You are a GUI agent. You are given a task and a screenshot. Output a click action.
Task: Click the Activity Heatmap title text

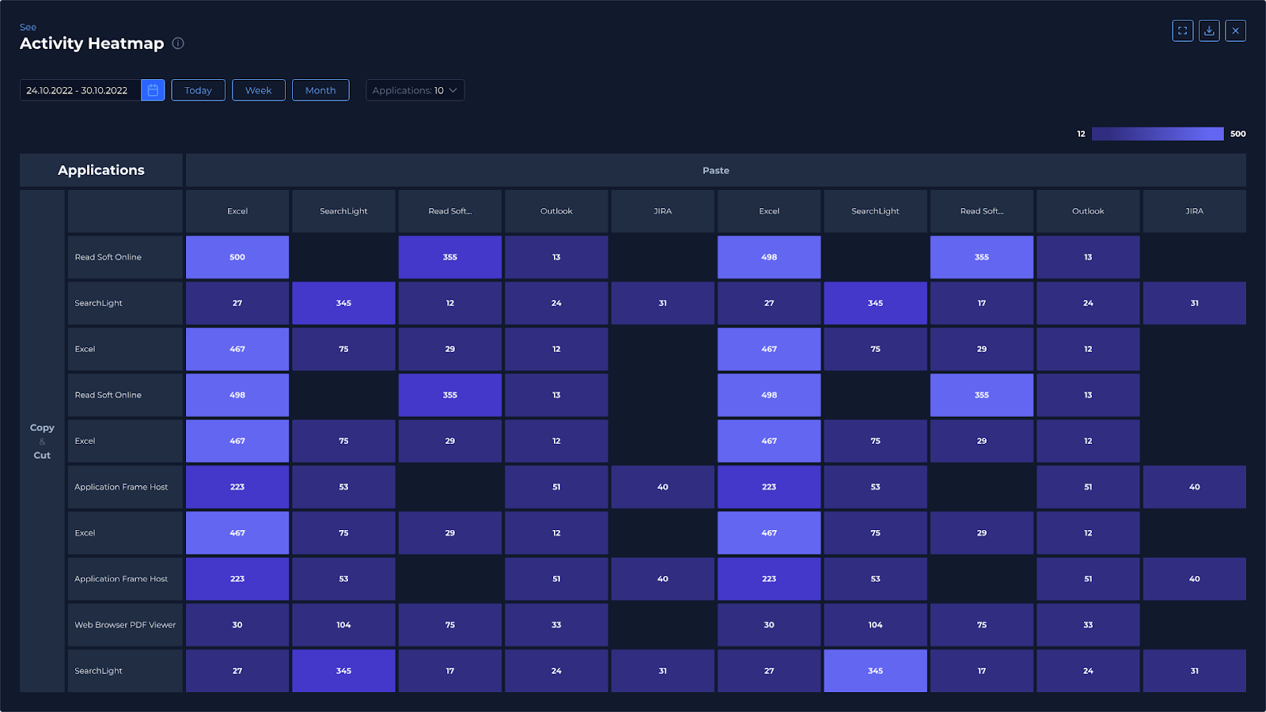[x=92, y=44]
